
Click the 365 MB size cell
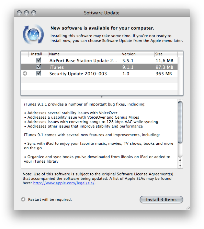pos(164,74)
